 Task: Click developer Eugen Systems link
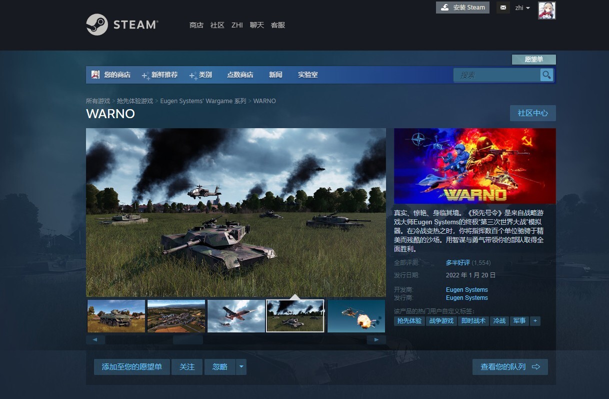[467, 290]
